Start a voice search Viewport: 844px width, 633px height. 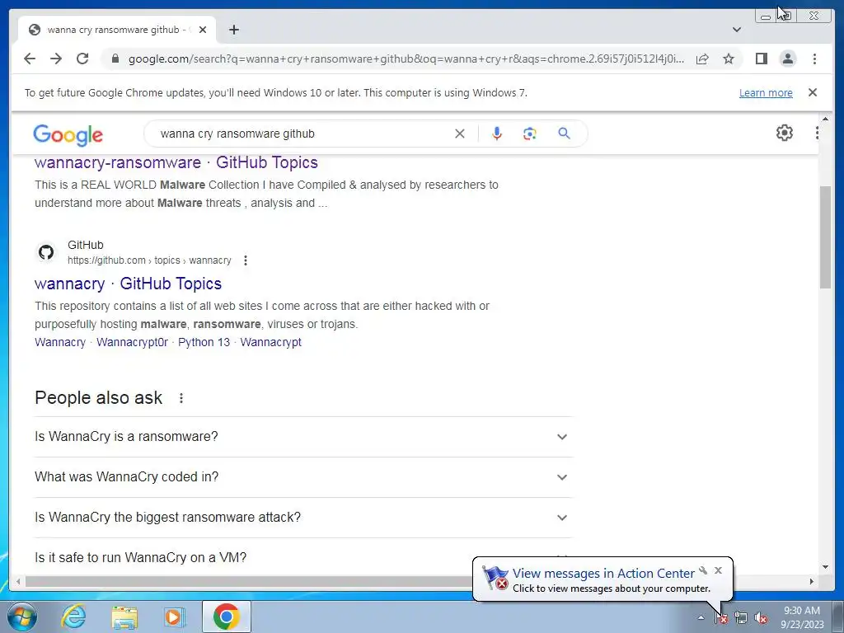(x=497, y=134)
